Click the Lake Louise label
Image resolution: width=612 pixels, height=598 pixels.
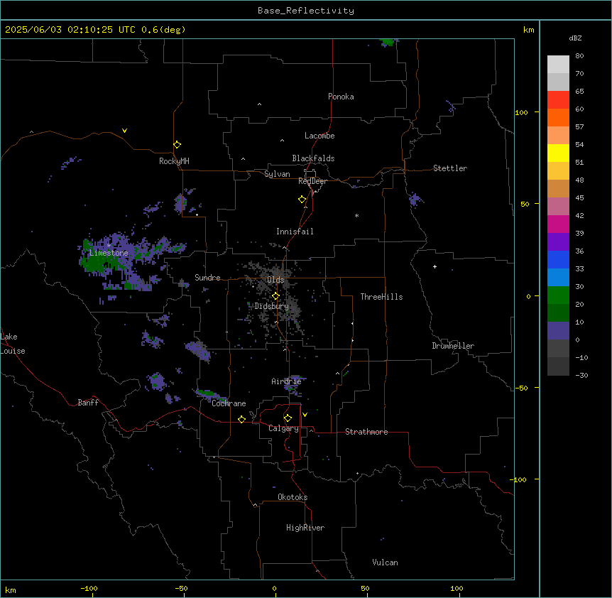pos(13,344)
